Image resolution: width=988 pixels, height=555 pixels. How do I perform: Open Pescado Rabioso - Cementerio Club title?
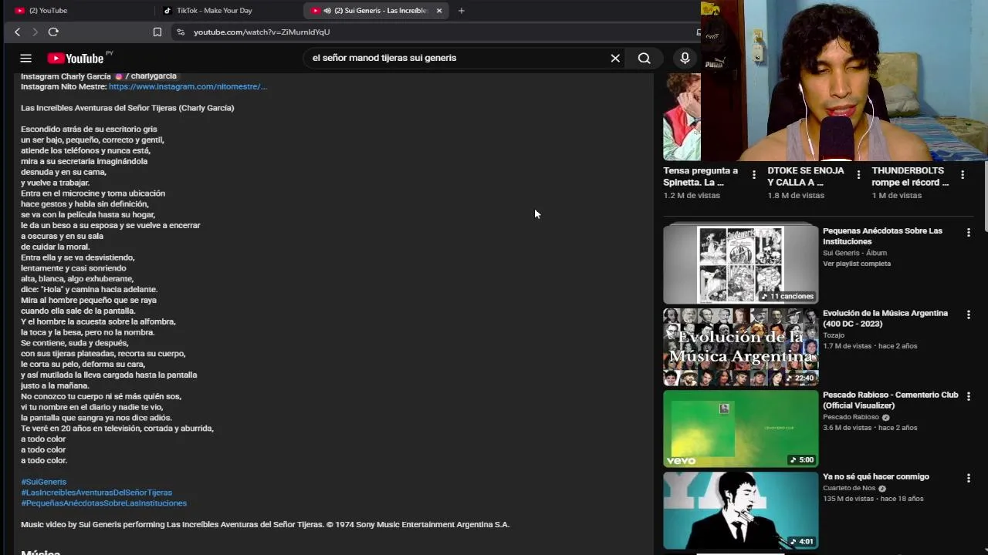click(890, 400)
